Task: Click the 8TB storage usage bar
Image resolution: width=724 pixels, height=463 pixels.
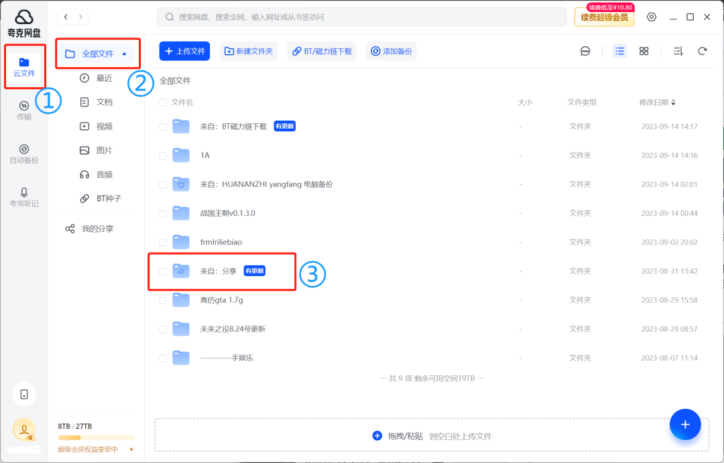Action: tap(96, 438)
